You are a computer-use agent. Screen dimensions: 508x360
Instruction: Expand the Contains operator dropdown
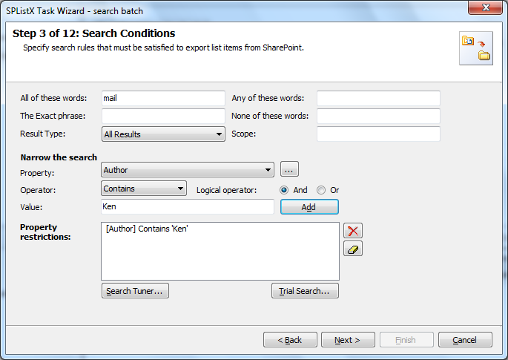click(x=144, y=189)
